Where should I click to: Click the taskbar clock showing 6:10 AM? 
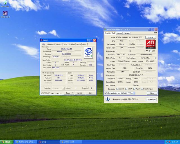point(175,142)
